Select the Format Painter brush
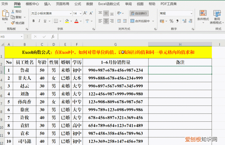This screenshot has height=145, width=225. pyautogui.click(x=13, y=23)
